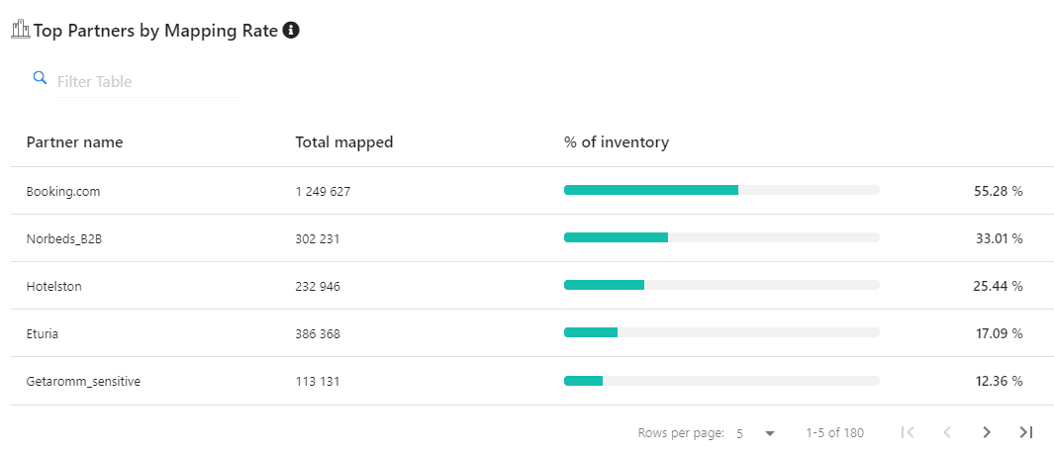
Task: Select the Norbeds_B2B partner row
Action: click(63, 238)
